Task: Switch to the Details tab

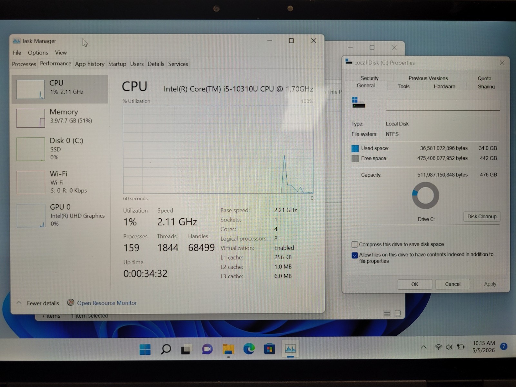Action: (156, 64)
